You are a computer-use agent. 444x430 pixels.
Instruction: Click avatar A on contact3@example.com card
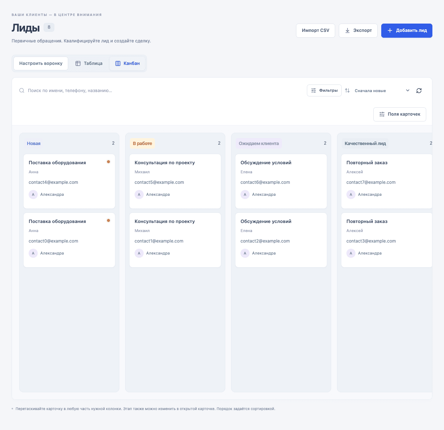pyautogui.click(x=351, y=253)
